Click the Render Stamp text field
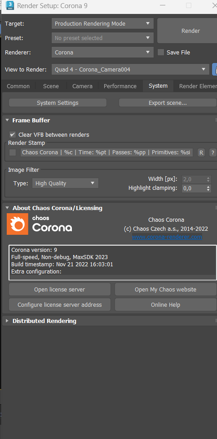The height and width of the screenshot is (439, 217). click(x=107, y=152)
